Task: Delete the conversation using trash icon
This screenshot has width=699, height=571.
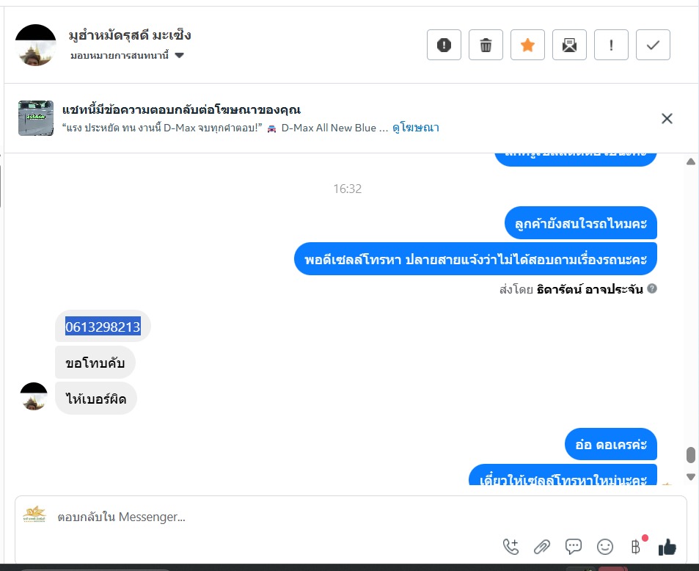Action: click(486, 45)
